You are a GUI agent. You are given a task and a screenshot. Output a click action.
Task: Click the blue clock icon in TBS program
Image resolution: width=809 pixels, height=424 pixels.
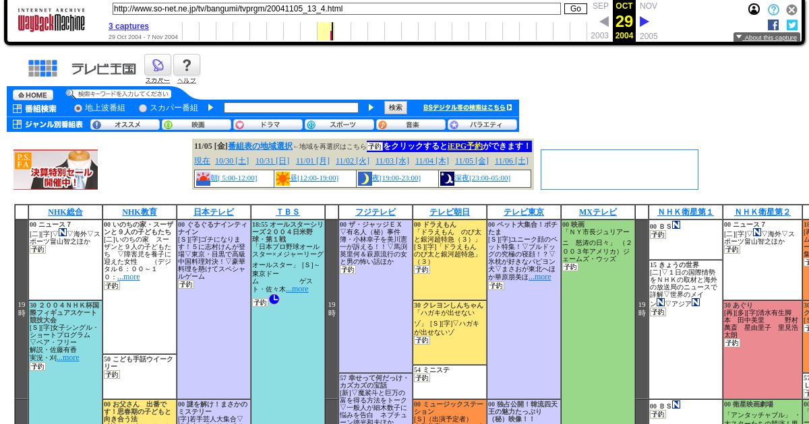point(274,299)
